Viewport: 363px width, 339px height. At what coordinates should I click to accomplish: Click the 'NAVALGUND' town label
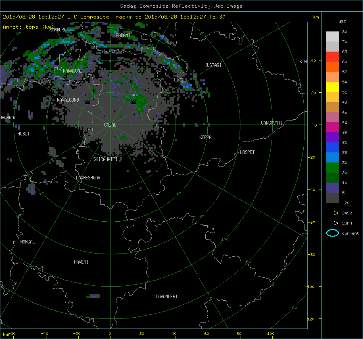68,100
